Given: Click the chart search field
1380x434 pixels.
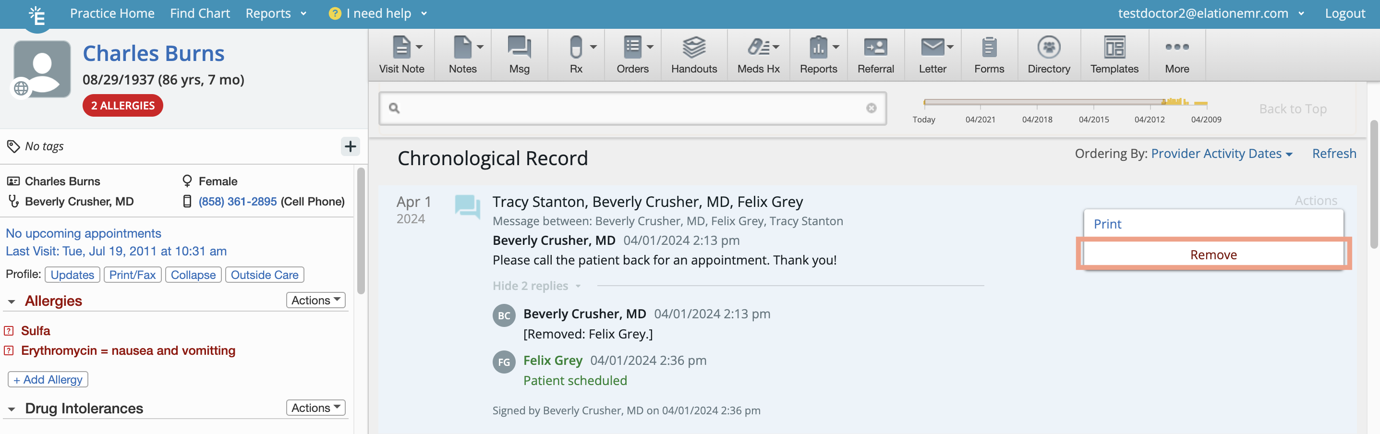Looking at the screenshot, I should coord(632,108).
